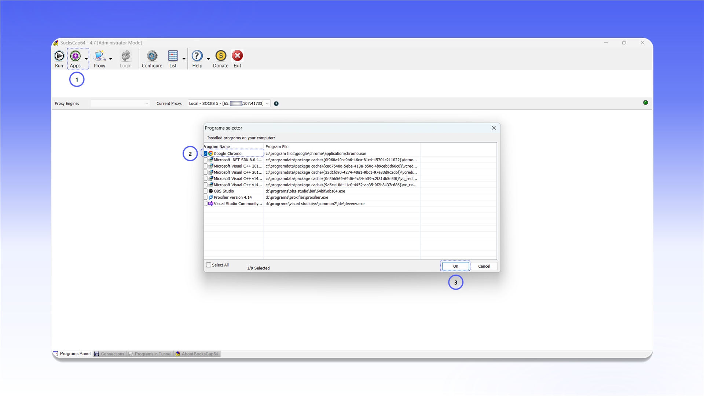The width and height of the screenshot is (704, 396).
Task: Click the OBS Studio icon in list
Action: point(211,191)
